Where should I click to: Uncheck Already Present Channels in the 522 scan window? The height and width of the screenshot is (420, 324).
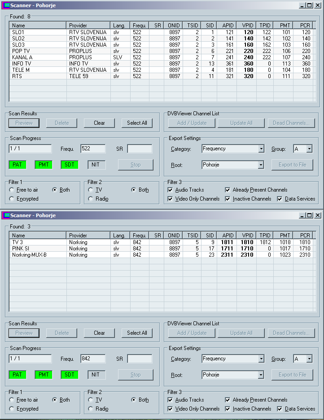pos(228,190)
